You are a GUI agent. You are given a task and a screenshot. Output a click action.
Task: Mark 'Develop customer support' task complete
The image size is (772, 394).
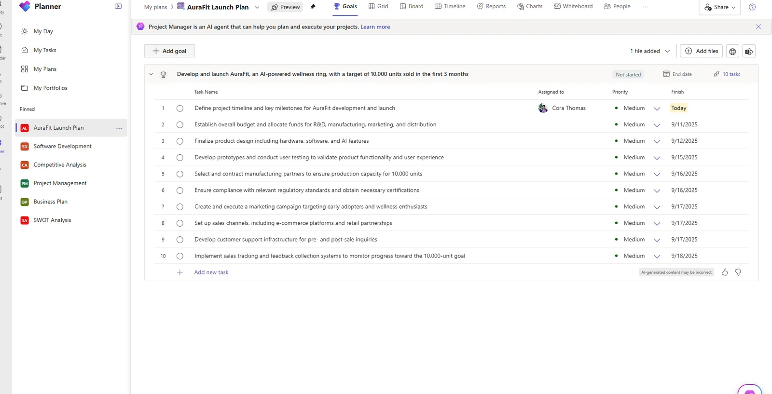pyautogui.click(x=180, y=240)
